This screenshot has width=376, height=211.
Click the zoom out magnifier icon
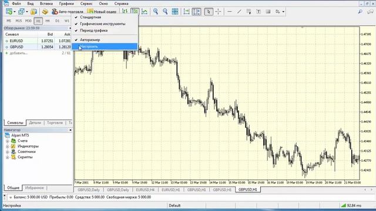(x=165, y=12)
